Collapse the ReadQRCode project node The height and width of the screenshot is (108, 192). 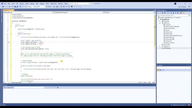[158, 19]
